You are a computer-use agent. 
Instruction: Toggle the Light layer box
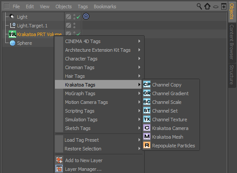tap(68, 17)
